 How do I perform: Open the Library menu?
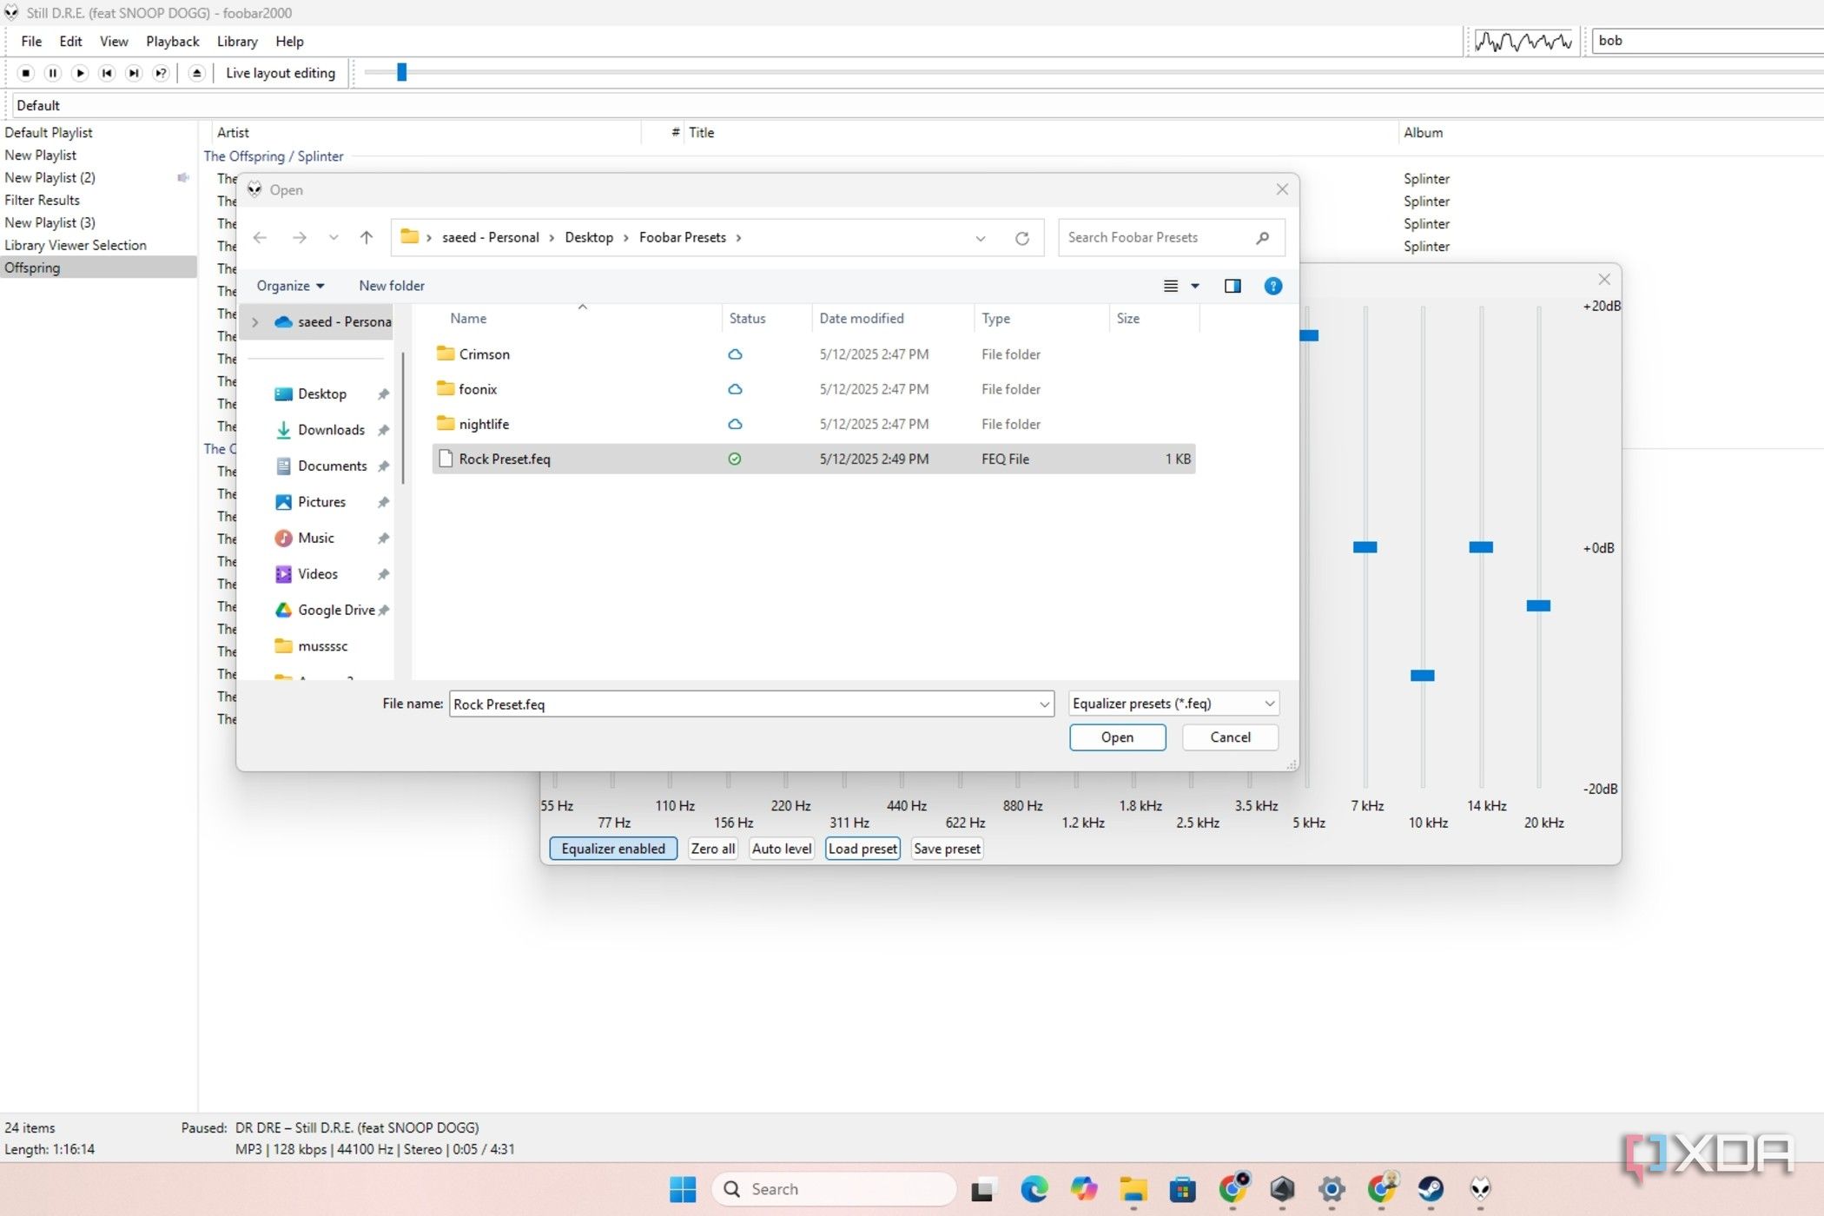click(237, 42)
